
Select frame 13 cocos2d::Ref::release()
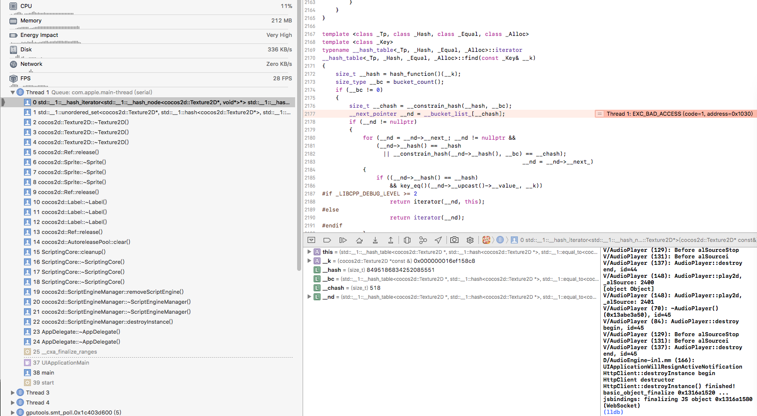coord(149,232)
